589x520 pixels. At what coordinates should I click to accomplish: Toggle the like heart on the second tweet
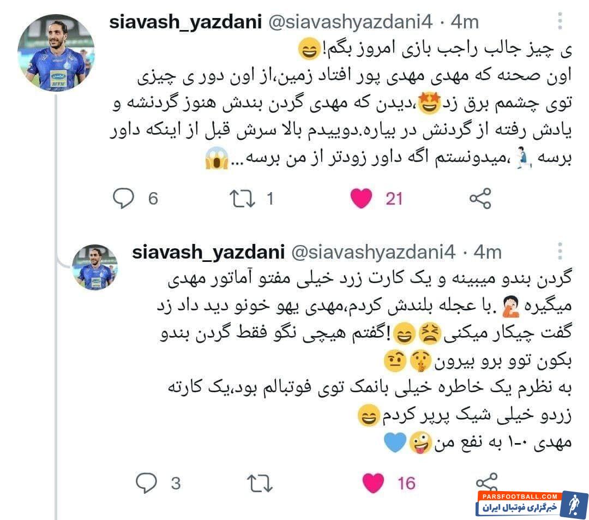click(x=373, y=483)
